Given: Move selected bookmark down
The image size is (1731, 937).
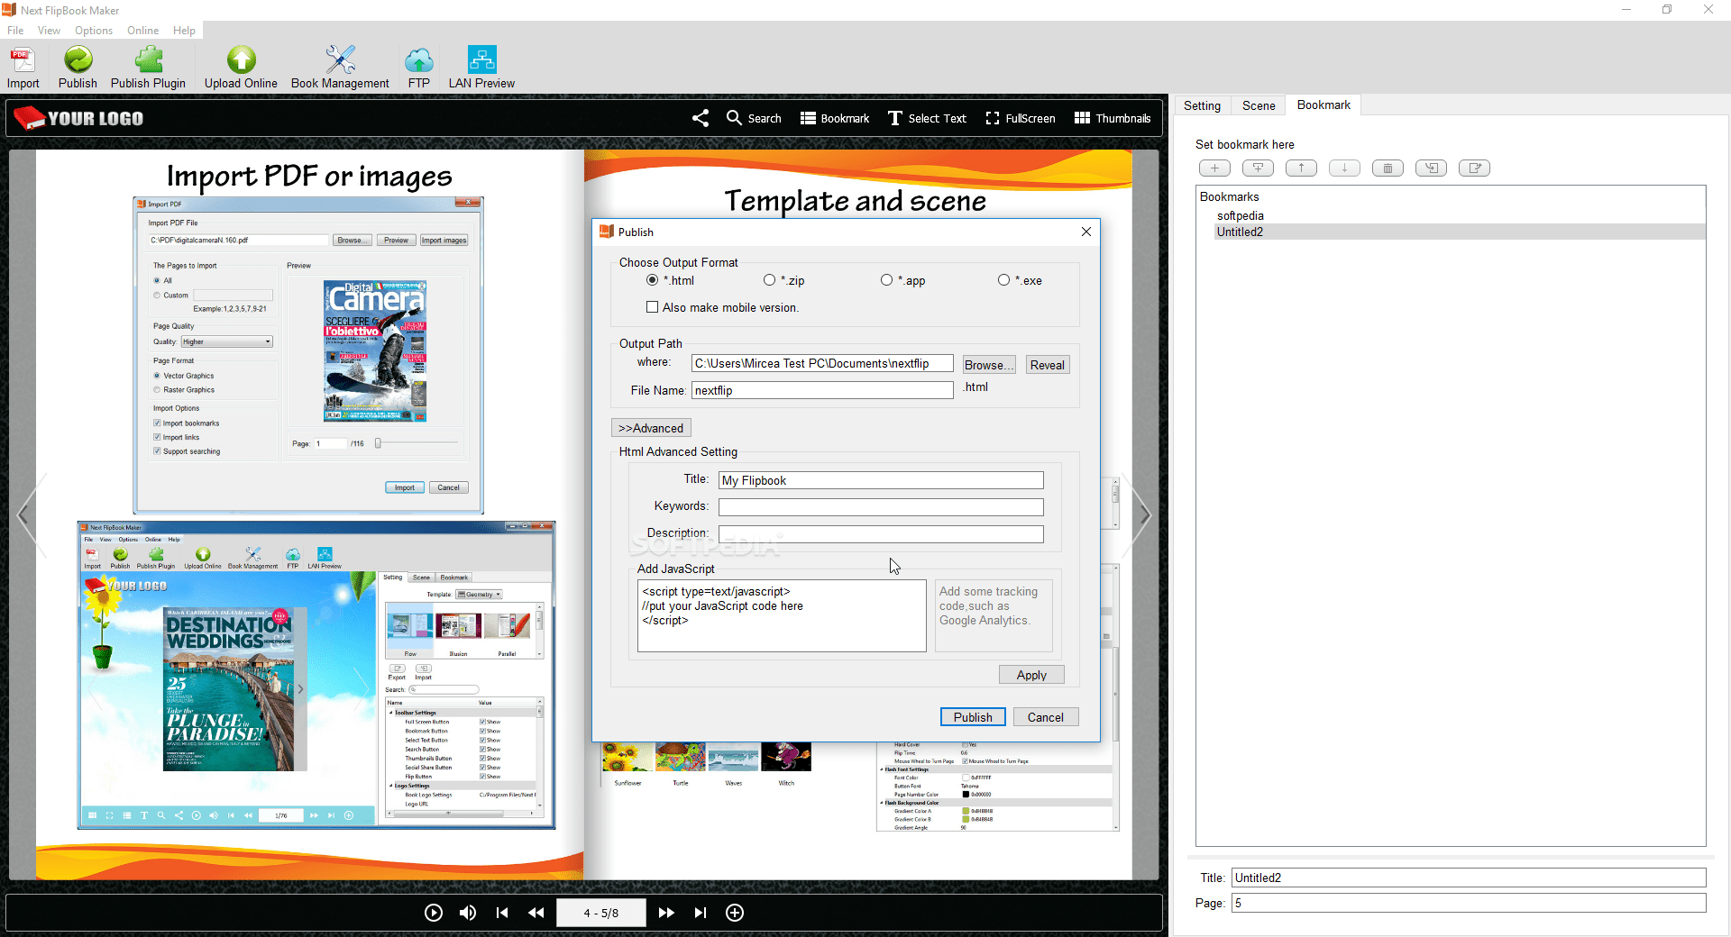Looking at the screenshot, I should 1344,168.
